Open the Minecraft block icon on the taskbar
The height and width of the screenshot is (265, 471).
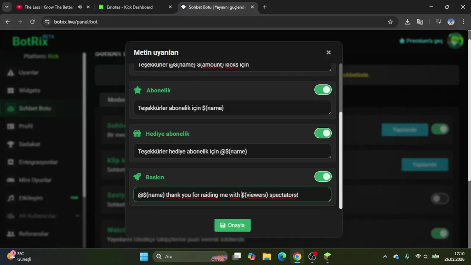point(327,257)
